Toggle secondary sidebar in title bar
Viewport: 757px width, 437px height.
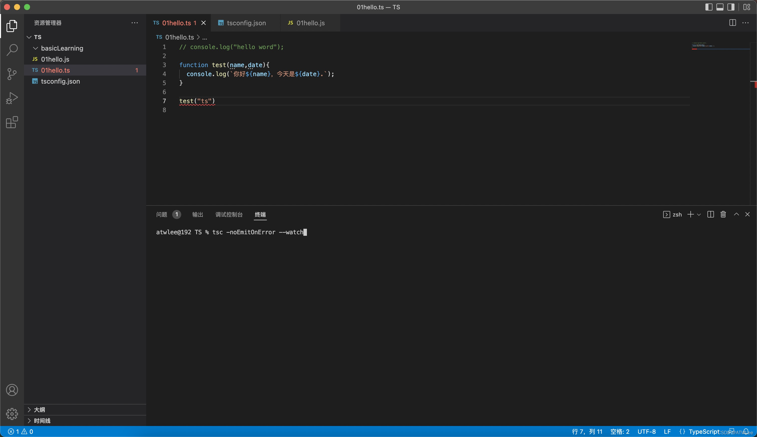[731, 7]
